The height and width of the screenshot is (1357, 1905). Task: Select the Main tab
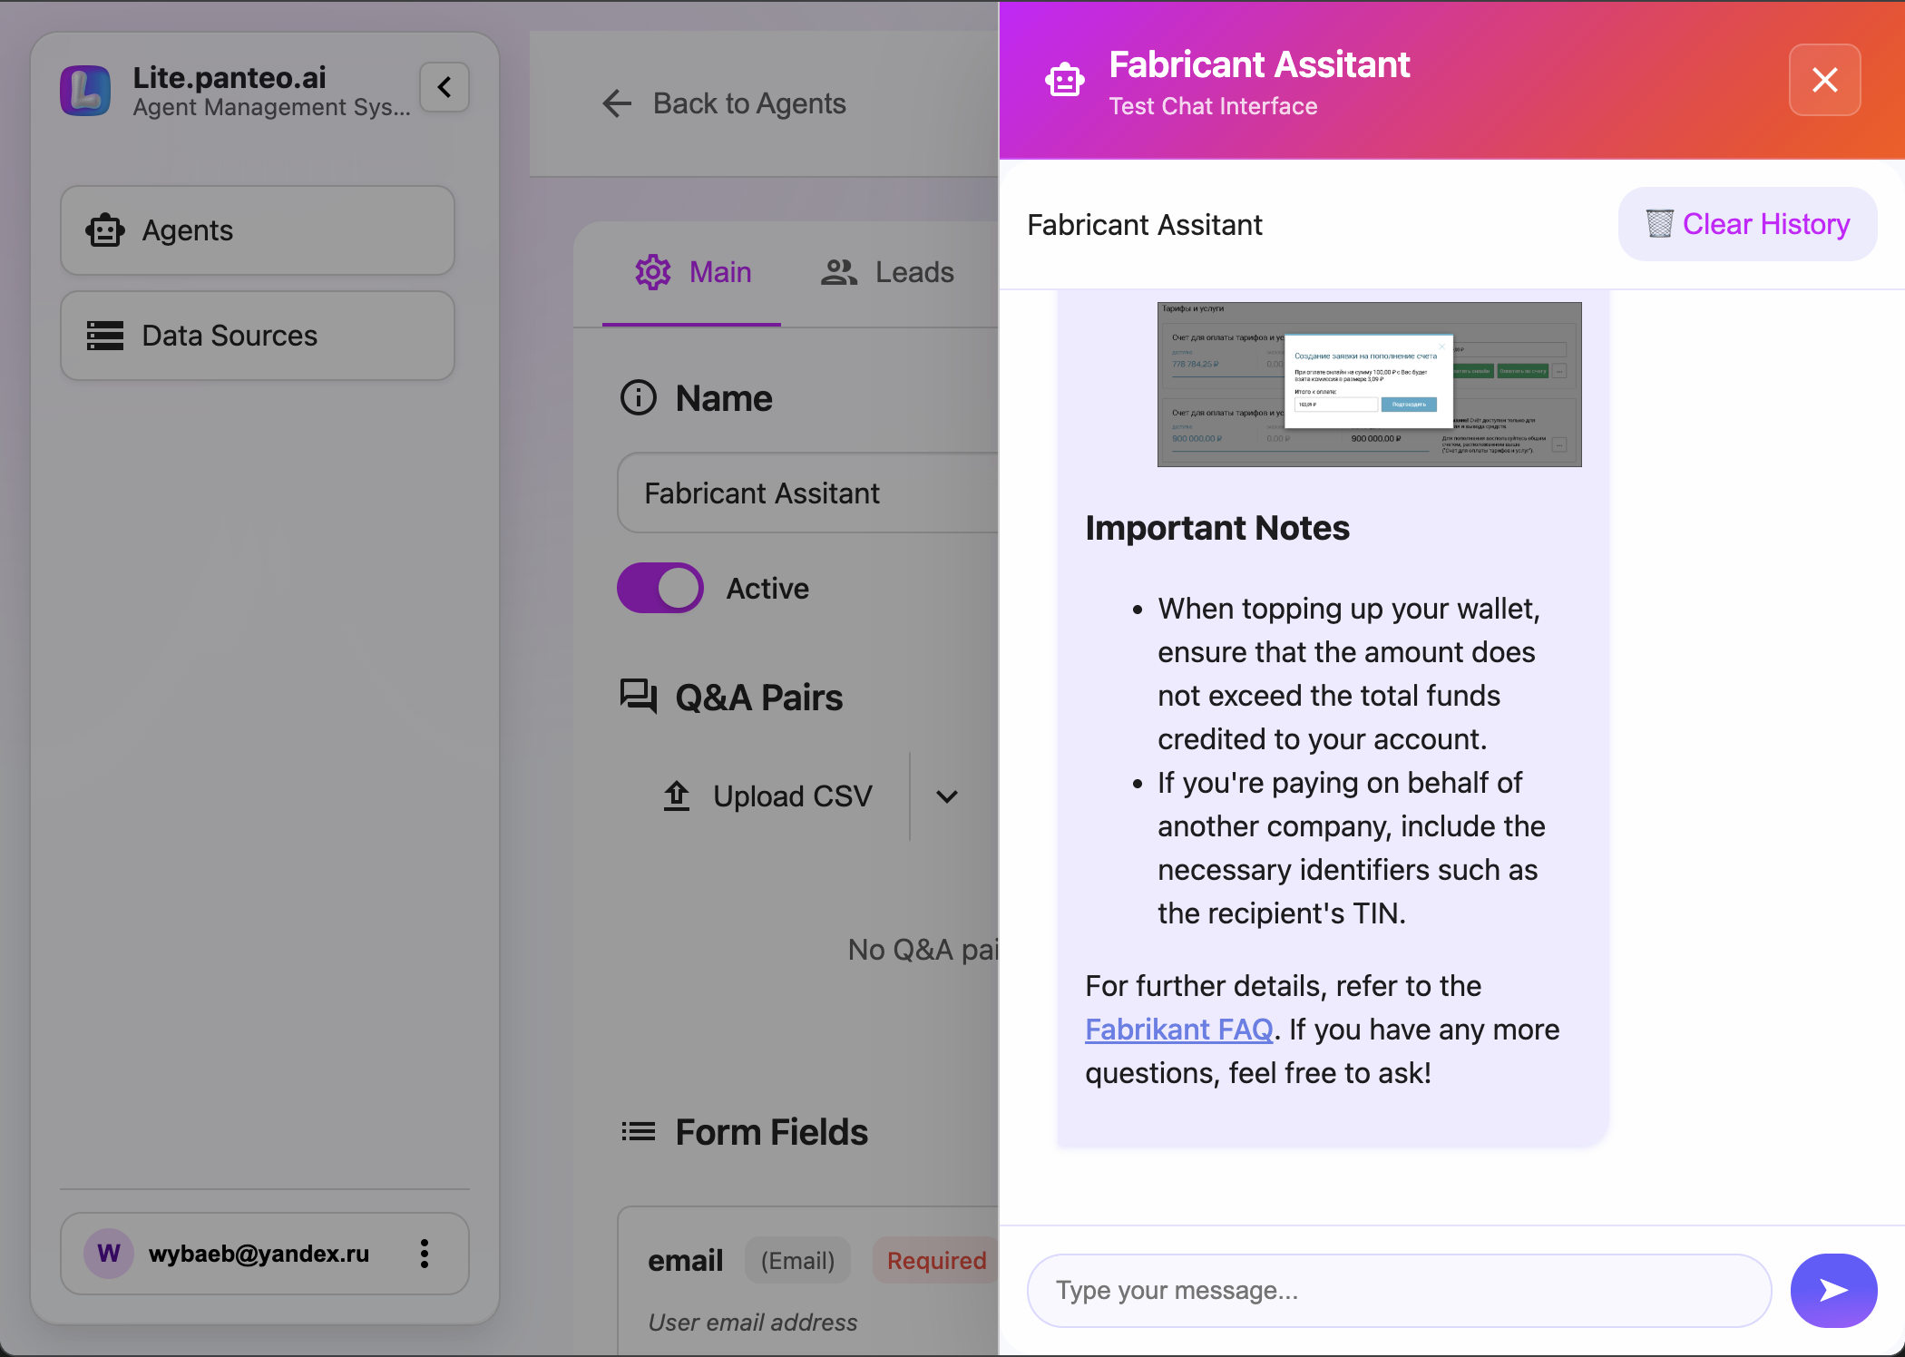pyautogui.click(x=693, y=271)
